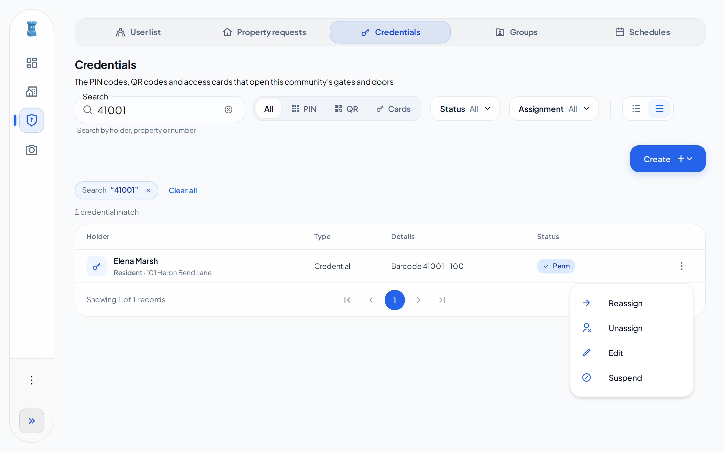This screenshot has width=724, height=452.
Task: Remove the "41001" search chip
Action: (148, 190)
